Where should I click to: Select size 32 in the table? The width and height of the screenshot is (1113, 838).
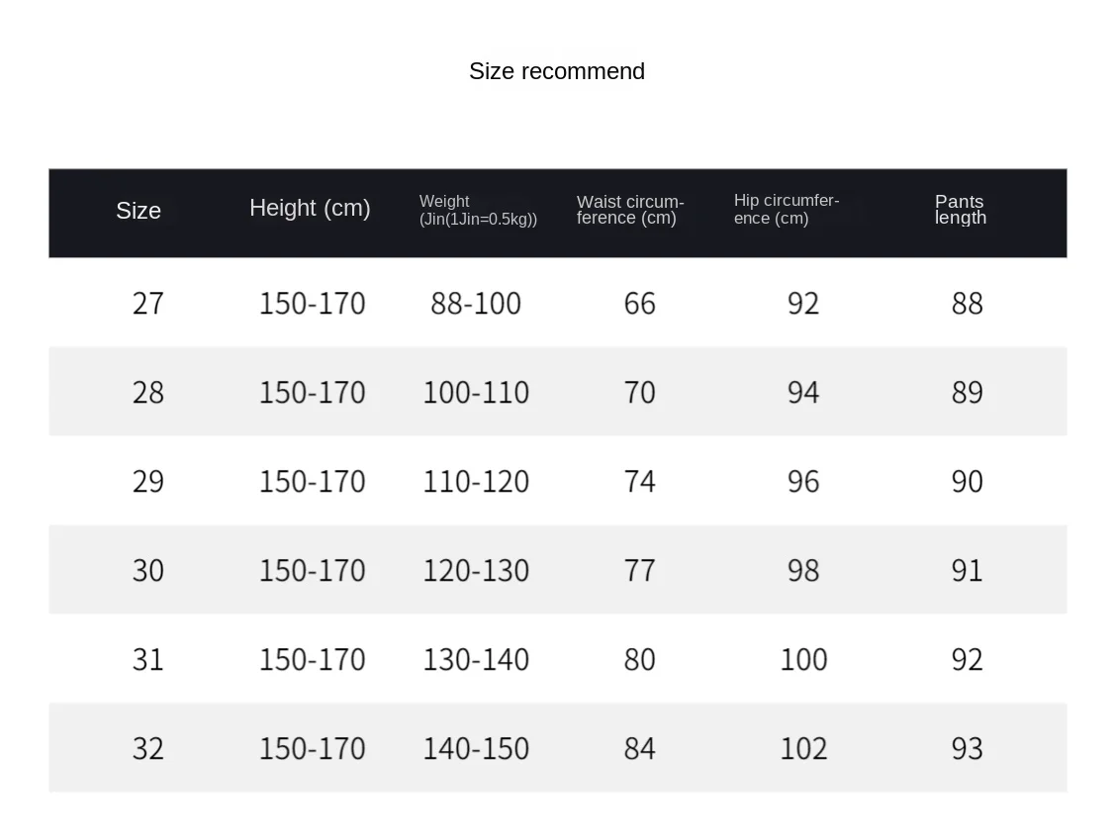148,749
